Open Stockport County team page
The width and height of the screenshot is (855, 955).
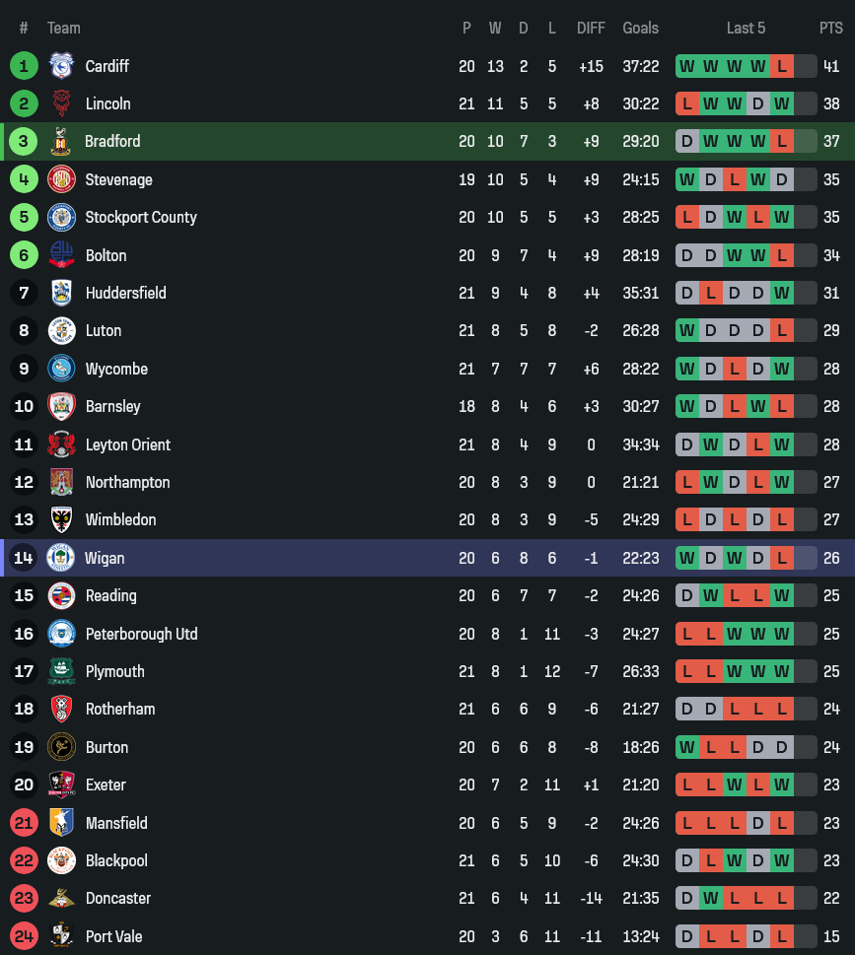[x=141, y=217]
